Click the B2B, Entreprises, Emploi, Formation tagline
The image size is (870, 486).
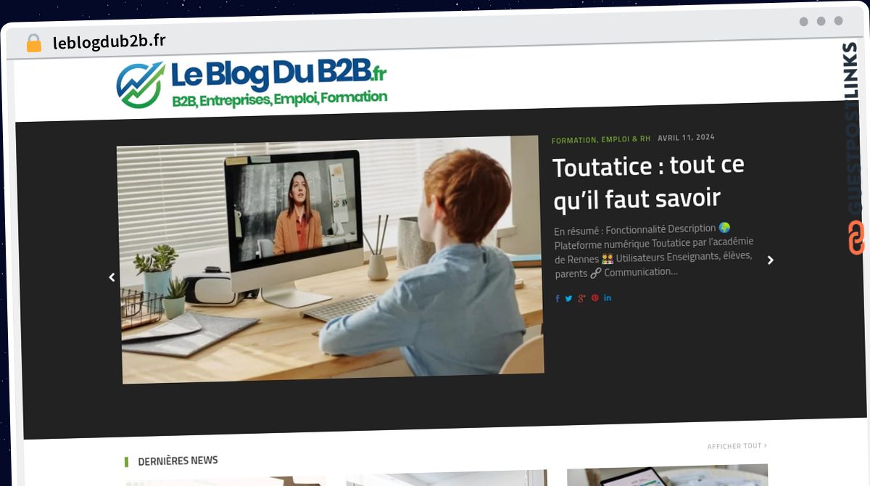(x=279, y=99)
